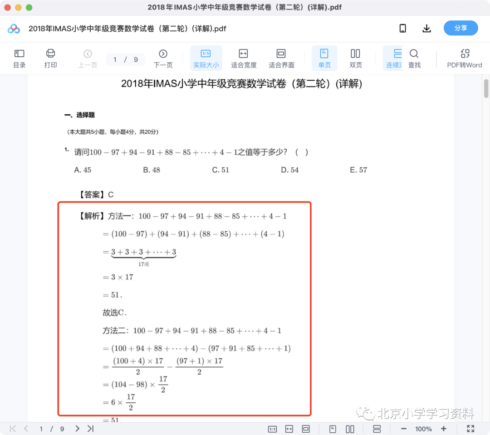
Task: Zoom out with the minus button
Action: pyautogui.click(x=403, y=429)
